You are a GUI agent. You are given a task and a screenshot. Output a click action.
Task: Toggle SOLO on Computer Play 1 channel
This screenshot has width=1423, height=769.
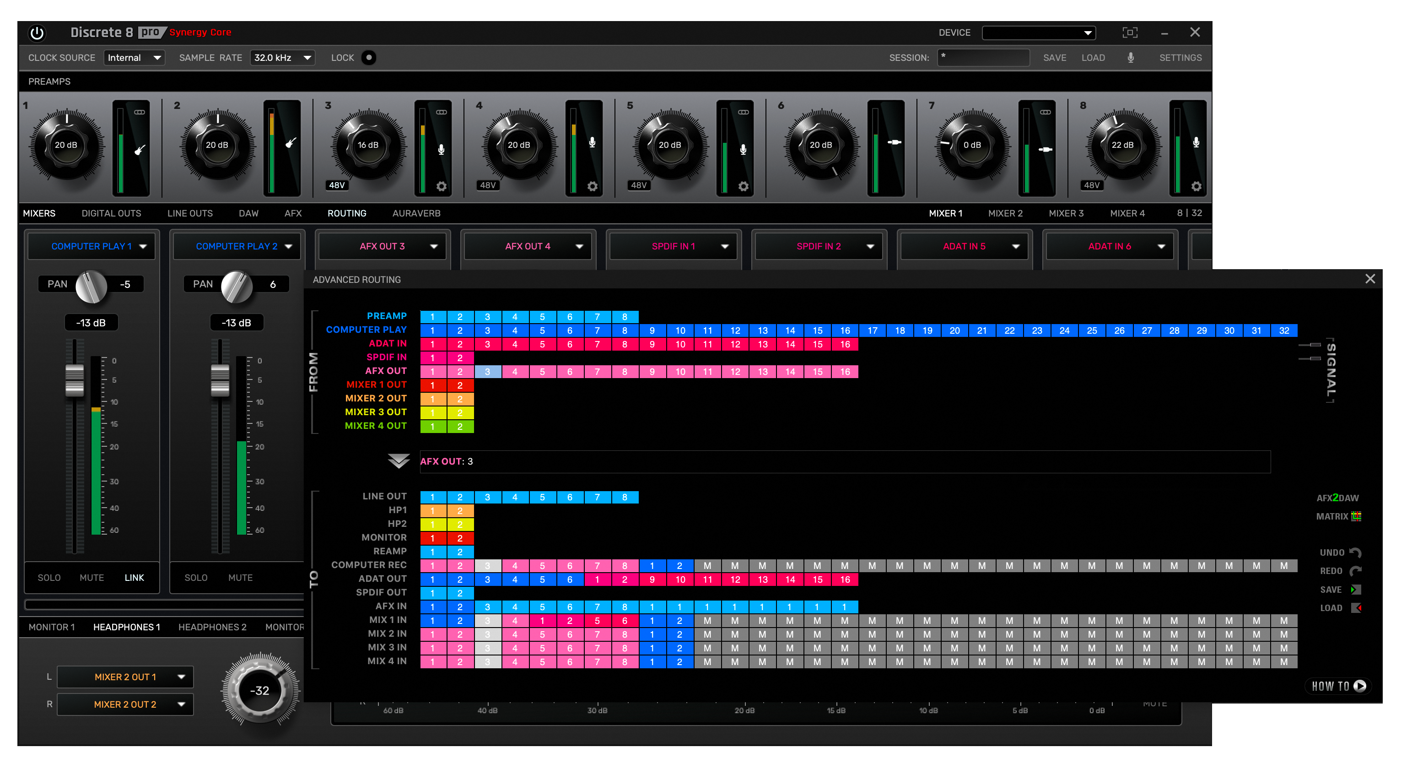(49, 577)
